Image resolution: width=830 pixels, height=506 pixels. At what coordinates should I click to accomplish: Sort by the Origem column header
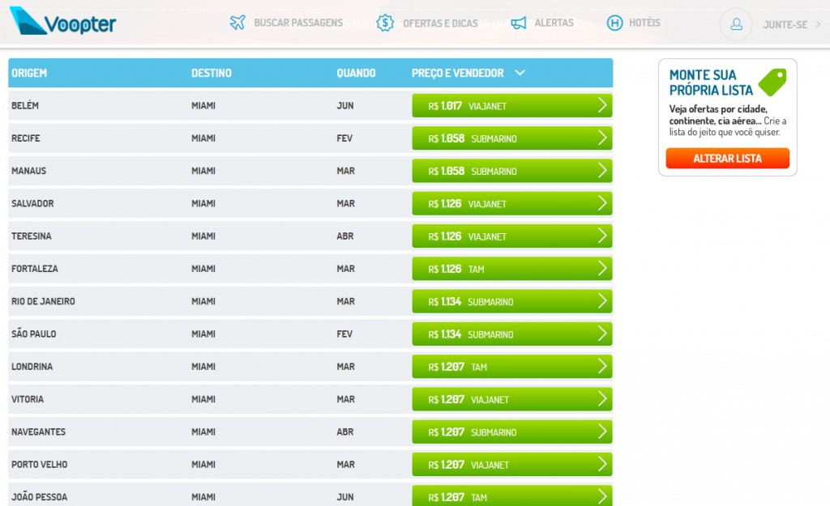[x=29, y=73]
